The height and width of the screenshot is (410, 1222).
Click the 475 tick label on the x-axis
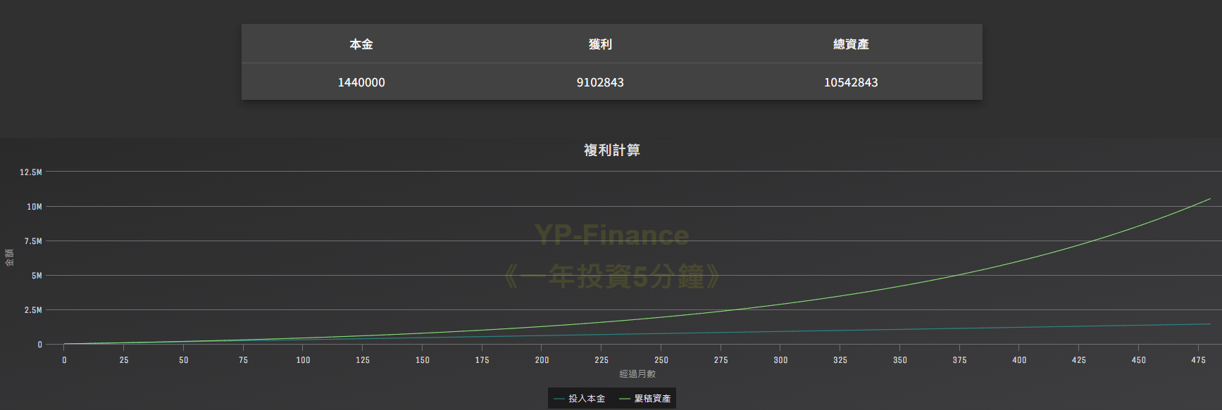pos(1198,360)
